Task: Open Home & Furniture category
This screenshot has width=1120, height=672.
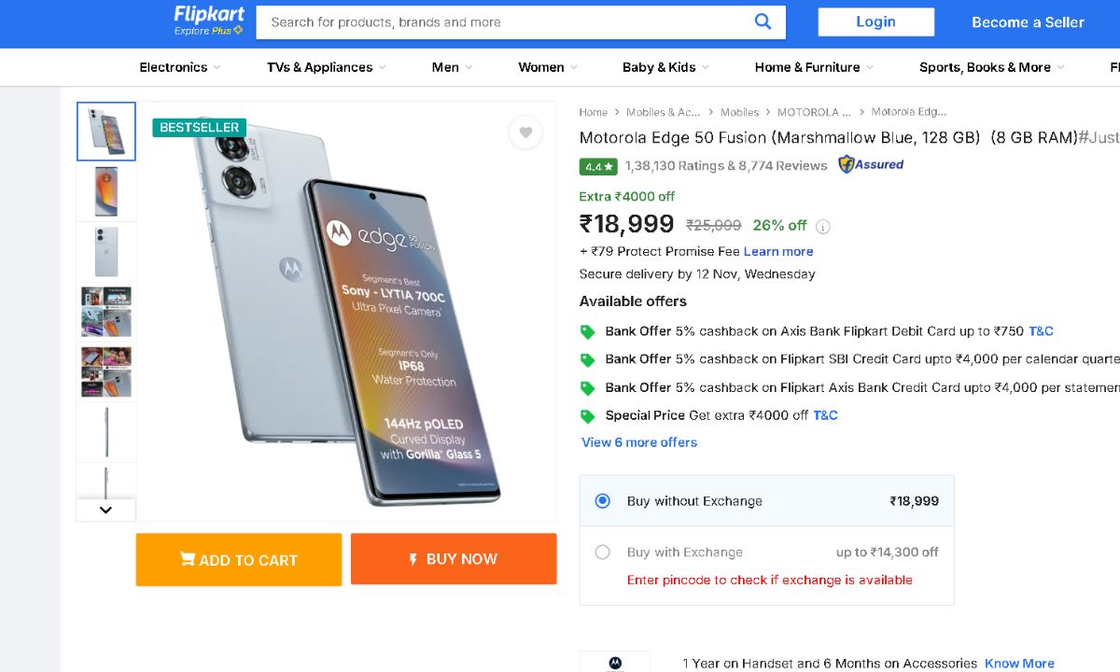Action: pos(813,67)
